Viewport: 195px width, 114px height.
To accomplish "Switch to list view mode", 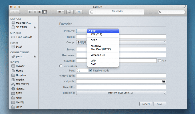I will [35, 12].
